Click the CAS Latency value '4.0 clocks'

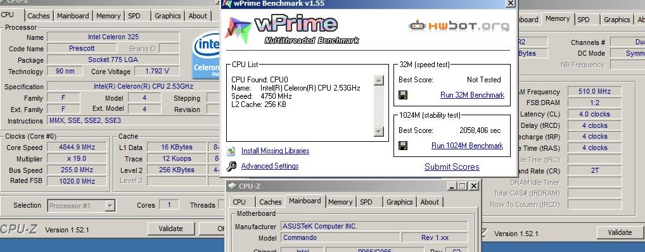pyautogui.click(x=594, y=114)
